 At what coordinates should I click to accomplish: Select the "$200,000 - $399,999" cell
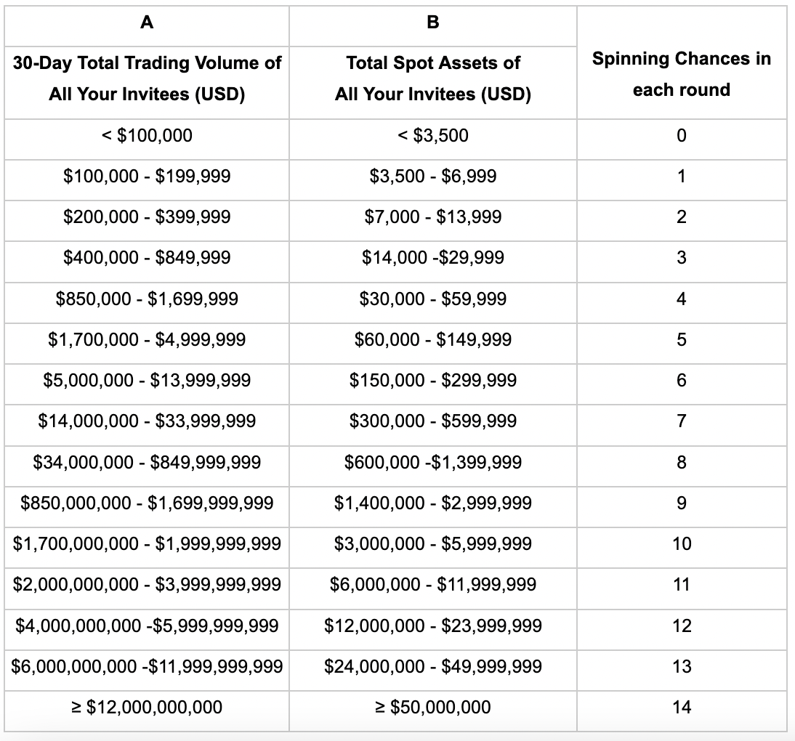(x=147, y=216)
